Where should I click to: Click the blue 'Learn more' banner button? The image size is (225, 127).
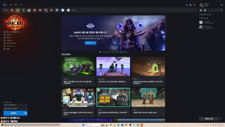click(90, 43)
